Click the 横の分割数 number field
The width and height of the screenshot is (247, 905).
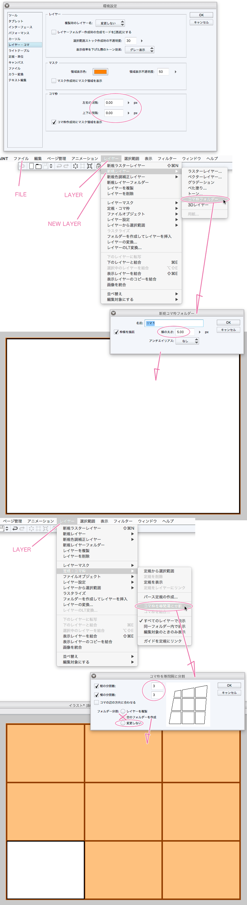point(157,695)
